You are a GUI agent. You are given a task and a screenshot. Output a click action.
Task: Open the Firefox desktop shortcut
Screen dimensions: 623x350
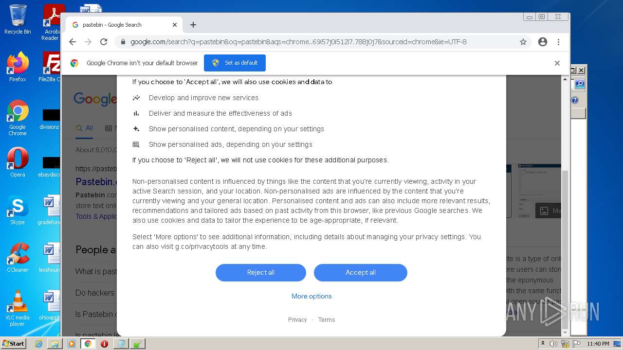pyautogui.click(x=18, y=67)
